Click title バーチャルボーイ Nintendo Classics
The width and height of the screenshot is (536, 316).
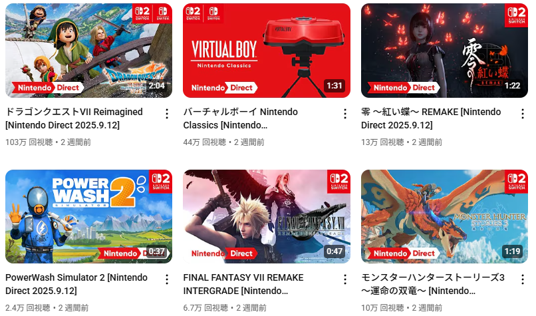pos(241,118)
